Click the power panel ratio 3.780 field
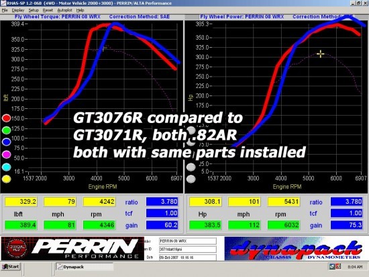The image size is (369, 277). click(346, 202)
